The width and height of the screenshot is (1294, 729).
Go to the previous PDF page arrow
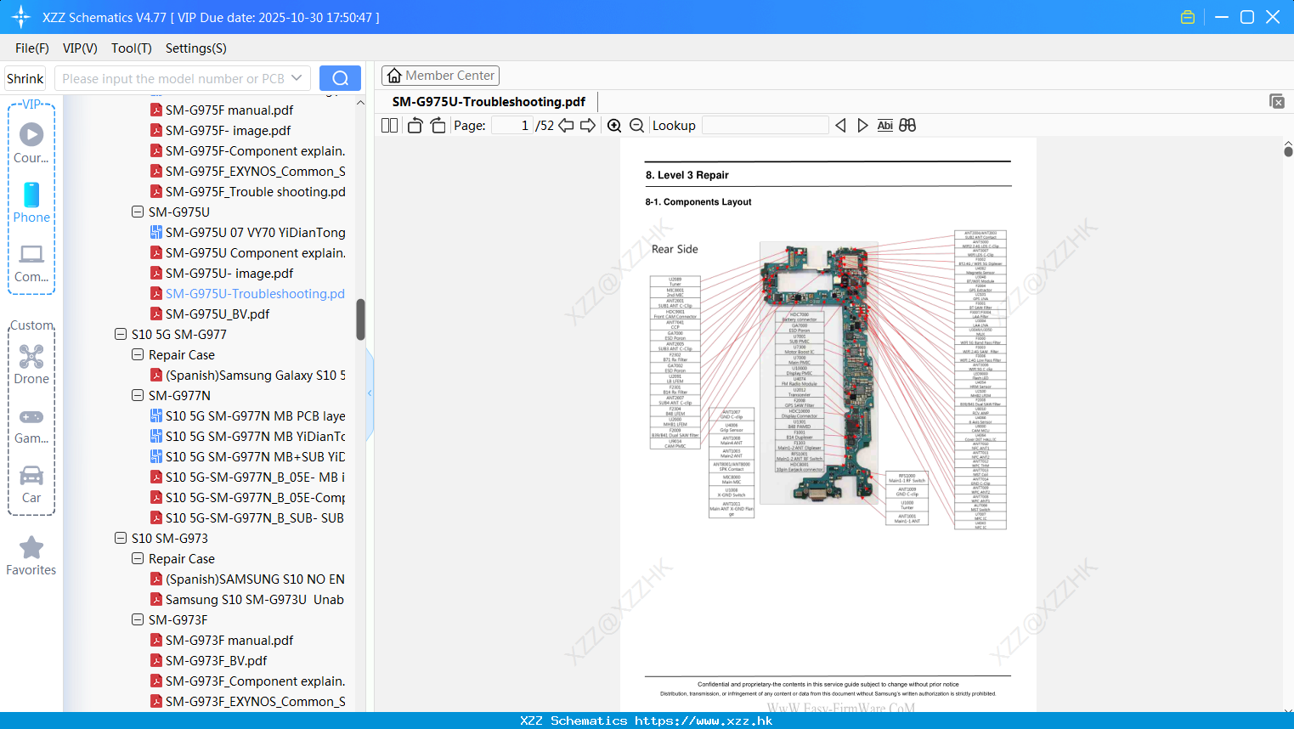click(x=566, y=125)
